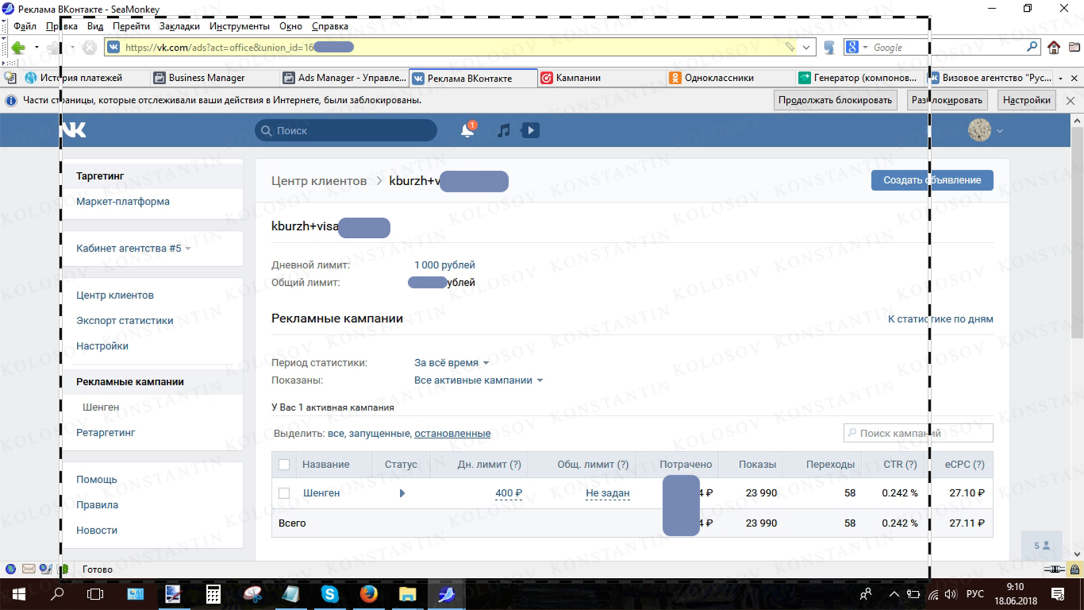Screen dimensions: 1084x610
Task: Click the green back arrow in toolbar
Action: pos(18,47)
